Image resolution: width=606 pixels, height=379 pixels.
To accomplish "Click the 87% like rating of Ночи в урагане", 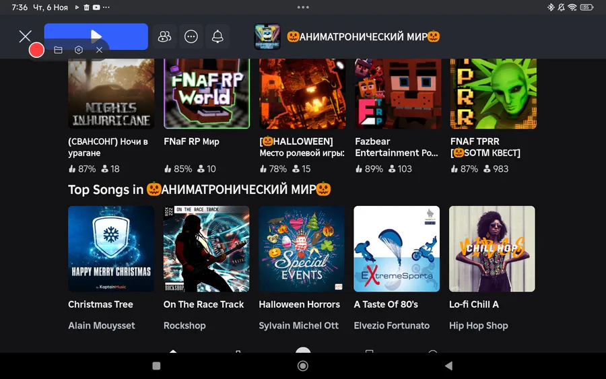I will point(82,169).
